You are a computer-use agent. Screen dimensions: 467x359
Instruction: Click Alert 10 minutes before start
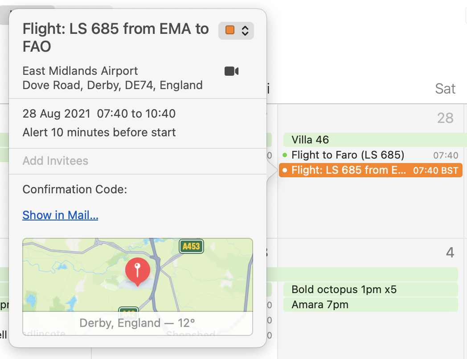pos(99,132)
